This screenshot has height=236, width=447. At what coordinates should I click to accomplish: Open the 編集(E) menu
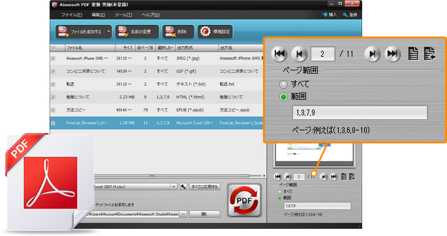[99, 15]
